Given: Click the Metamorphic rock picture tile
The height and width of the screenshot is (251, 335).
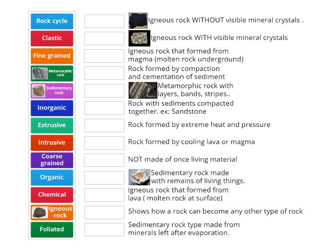Looking at the screenshot, I should 52,73.
